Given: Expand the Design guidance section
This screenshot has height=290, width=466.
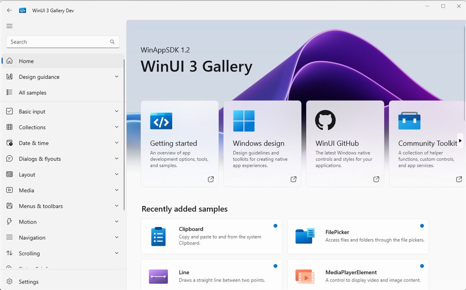Looking at the screenshot, I should 63,77.
